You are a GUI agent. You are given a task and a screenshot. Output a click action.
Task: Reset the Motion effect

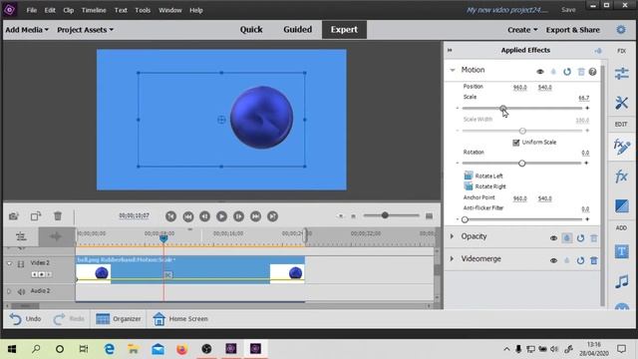pyautogui.click(x=567, y=72)
